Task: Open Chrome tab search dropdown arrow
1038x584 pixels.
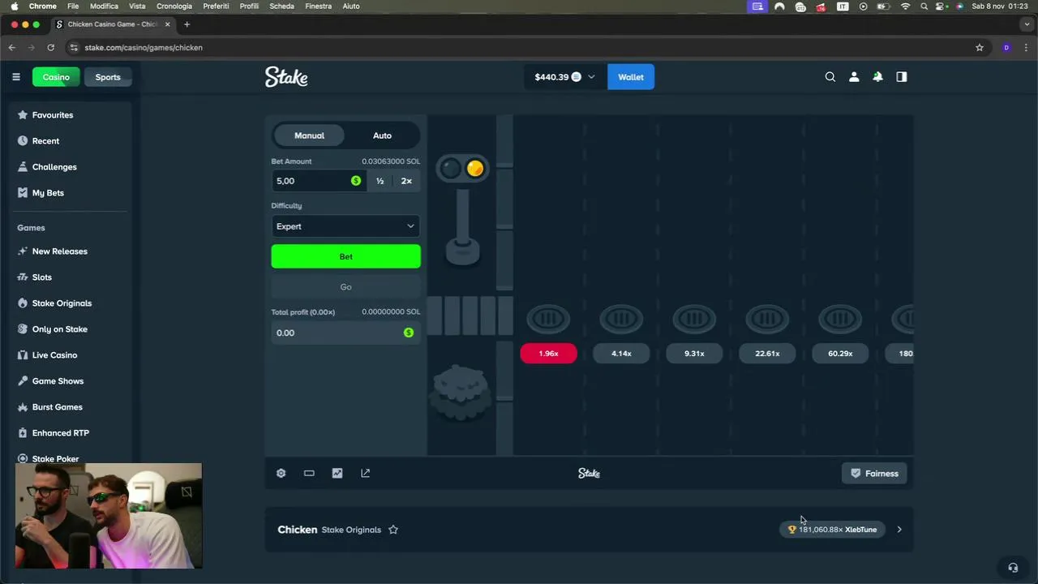Action: 1026,24
